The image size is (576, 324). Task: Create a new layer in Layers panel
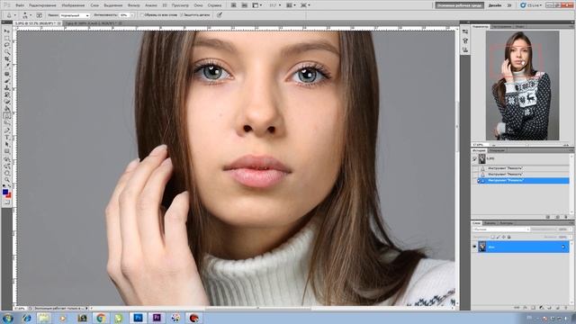(558, 308)
